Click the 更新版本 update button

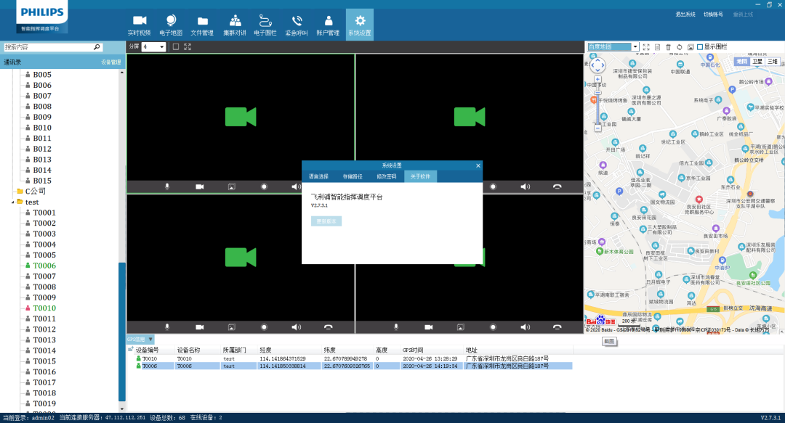click(x=326, y=221)
